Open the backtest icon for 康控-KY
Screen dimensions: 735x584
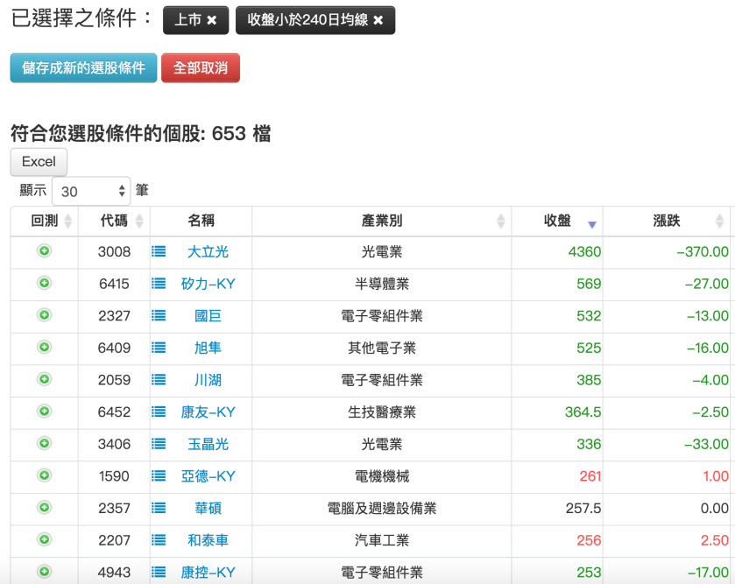(44, 572)
